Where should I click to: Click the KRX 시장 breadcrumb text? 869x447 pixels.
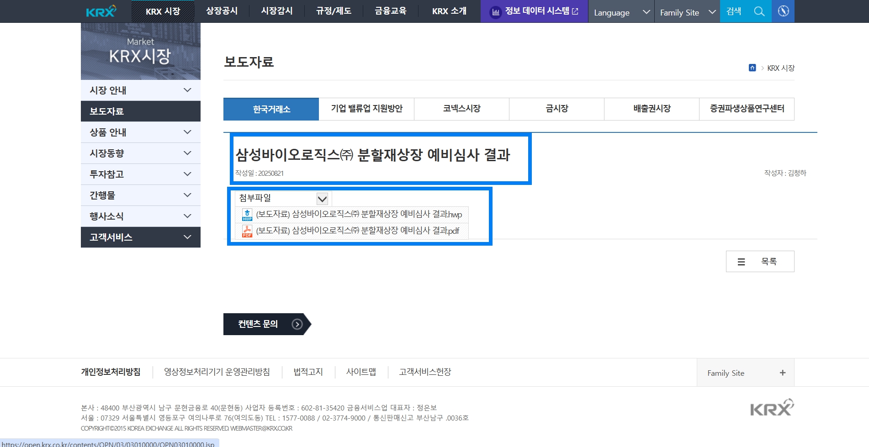(781, 68)
